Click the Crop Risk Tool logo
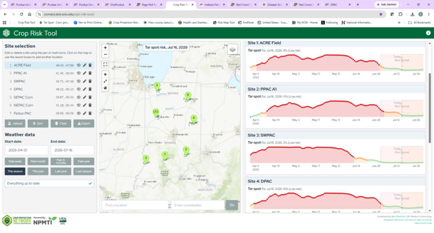The width and height of the screenshot is (434, 233). coord(6,33)
